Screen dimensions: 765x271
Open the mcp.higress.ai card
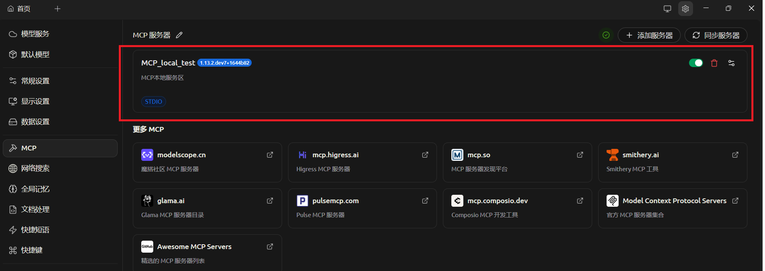(362, 162)
